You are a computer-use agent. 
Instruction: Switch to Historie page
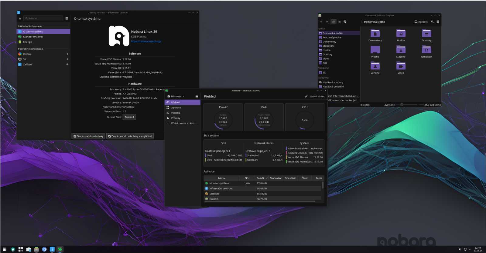pyautogui.click(x=183, y=113)
